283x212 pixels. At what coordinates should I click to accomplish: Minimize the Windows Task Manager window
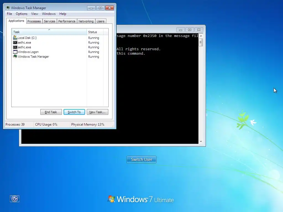point(91,8)
